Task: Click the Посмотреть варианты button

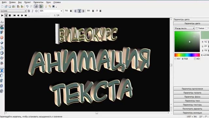Action: (x=191, y=109)
